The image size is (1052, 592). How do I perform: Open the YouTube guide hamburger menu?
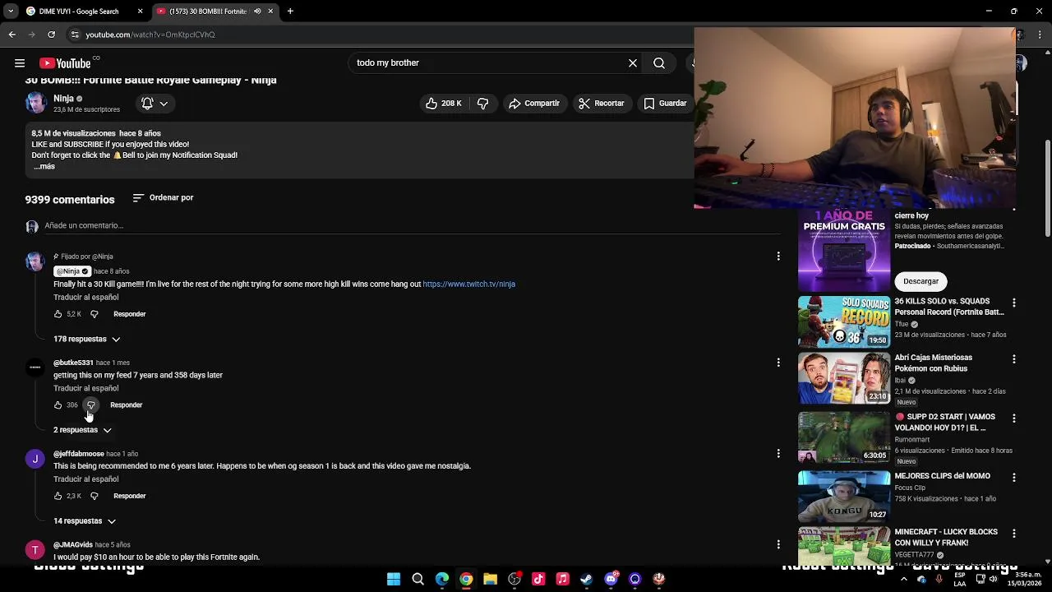tap(19, 63)
